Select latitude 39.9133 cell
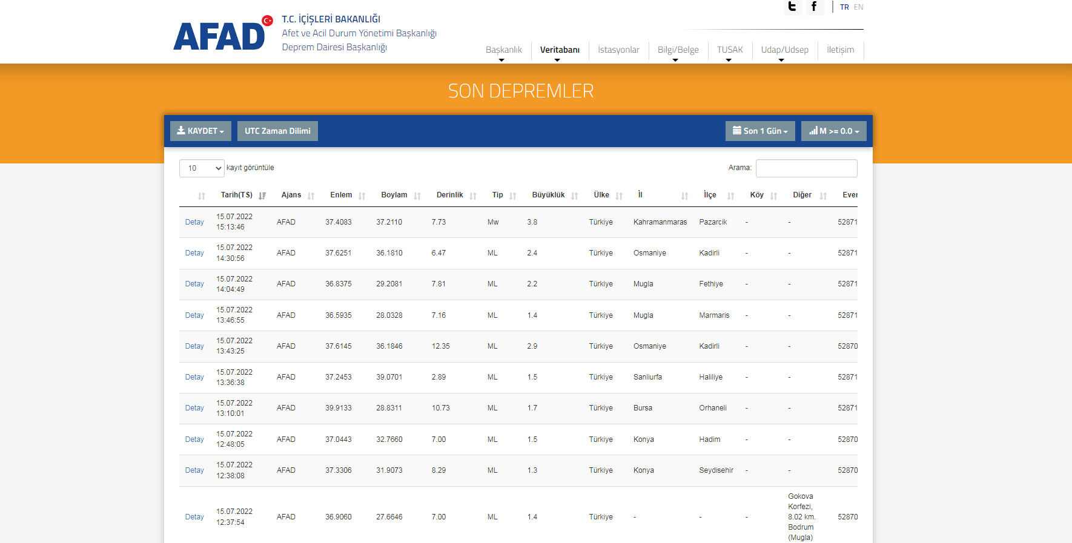The width and height of the screenshot is (1072, 543). (x=338, y=408)
